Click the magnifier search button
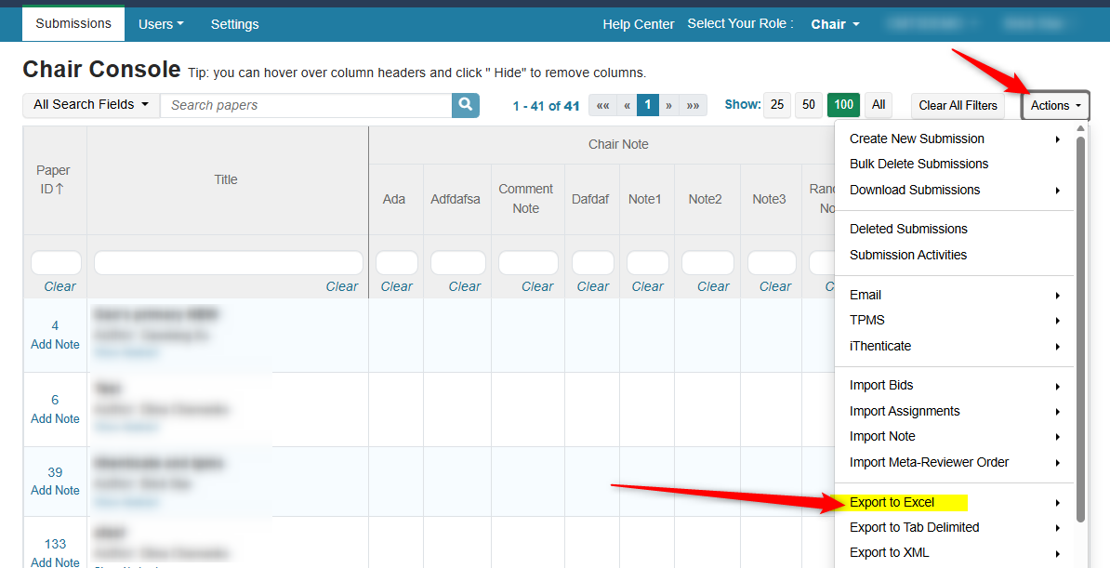This screenshot has width=1110, height=568. [465, 105]
